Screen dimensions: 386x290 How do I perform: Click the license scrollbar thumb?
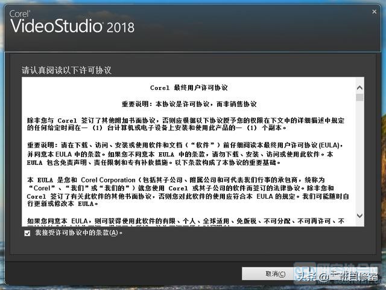click(x=359, y=97)
